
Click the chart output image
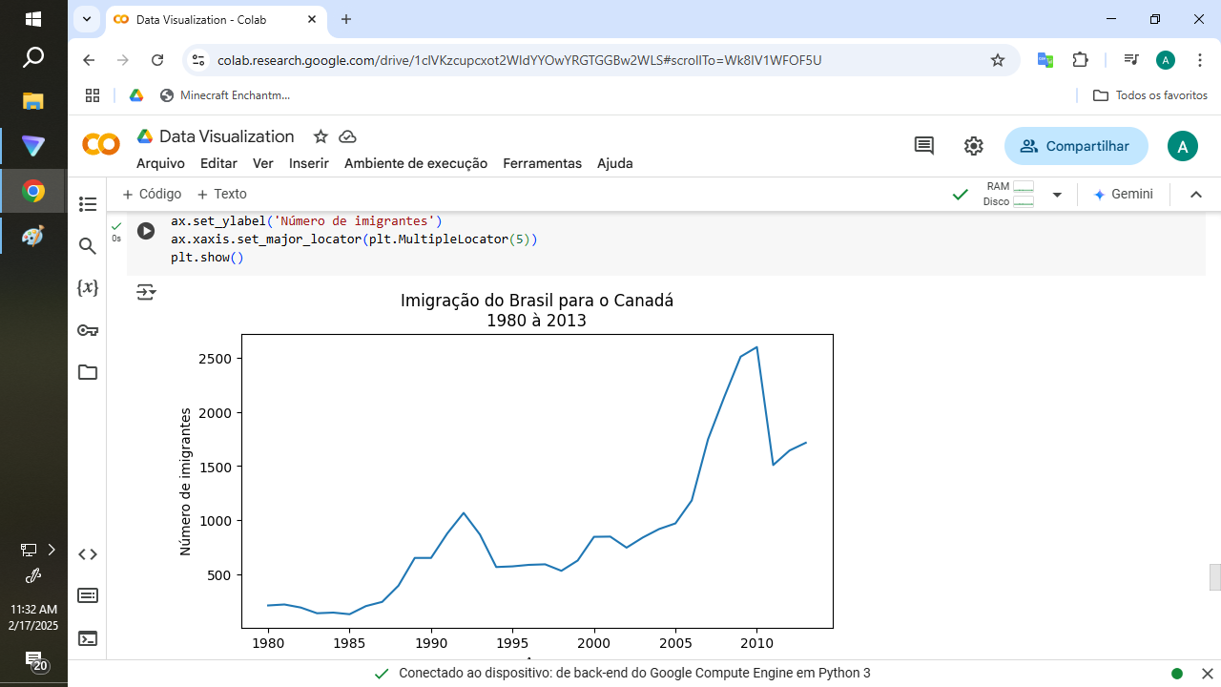(506, 475)
